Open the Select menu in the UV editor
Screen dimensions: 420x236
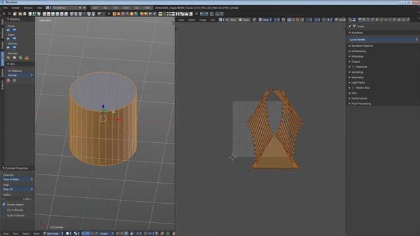pos(192,20)
